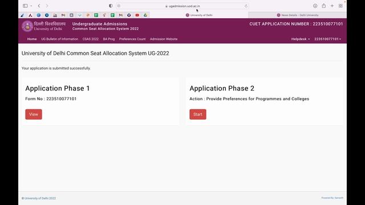
Task: Open the YouTube bookmark icon
Action: point(137,15)
